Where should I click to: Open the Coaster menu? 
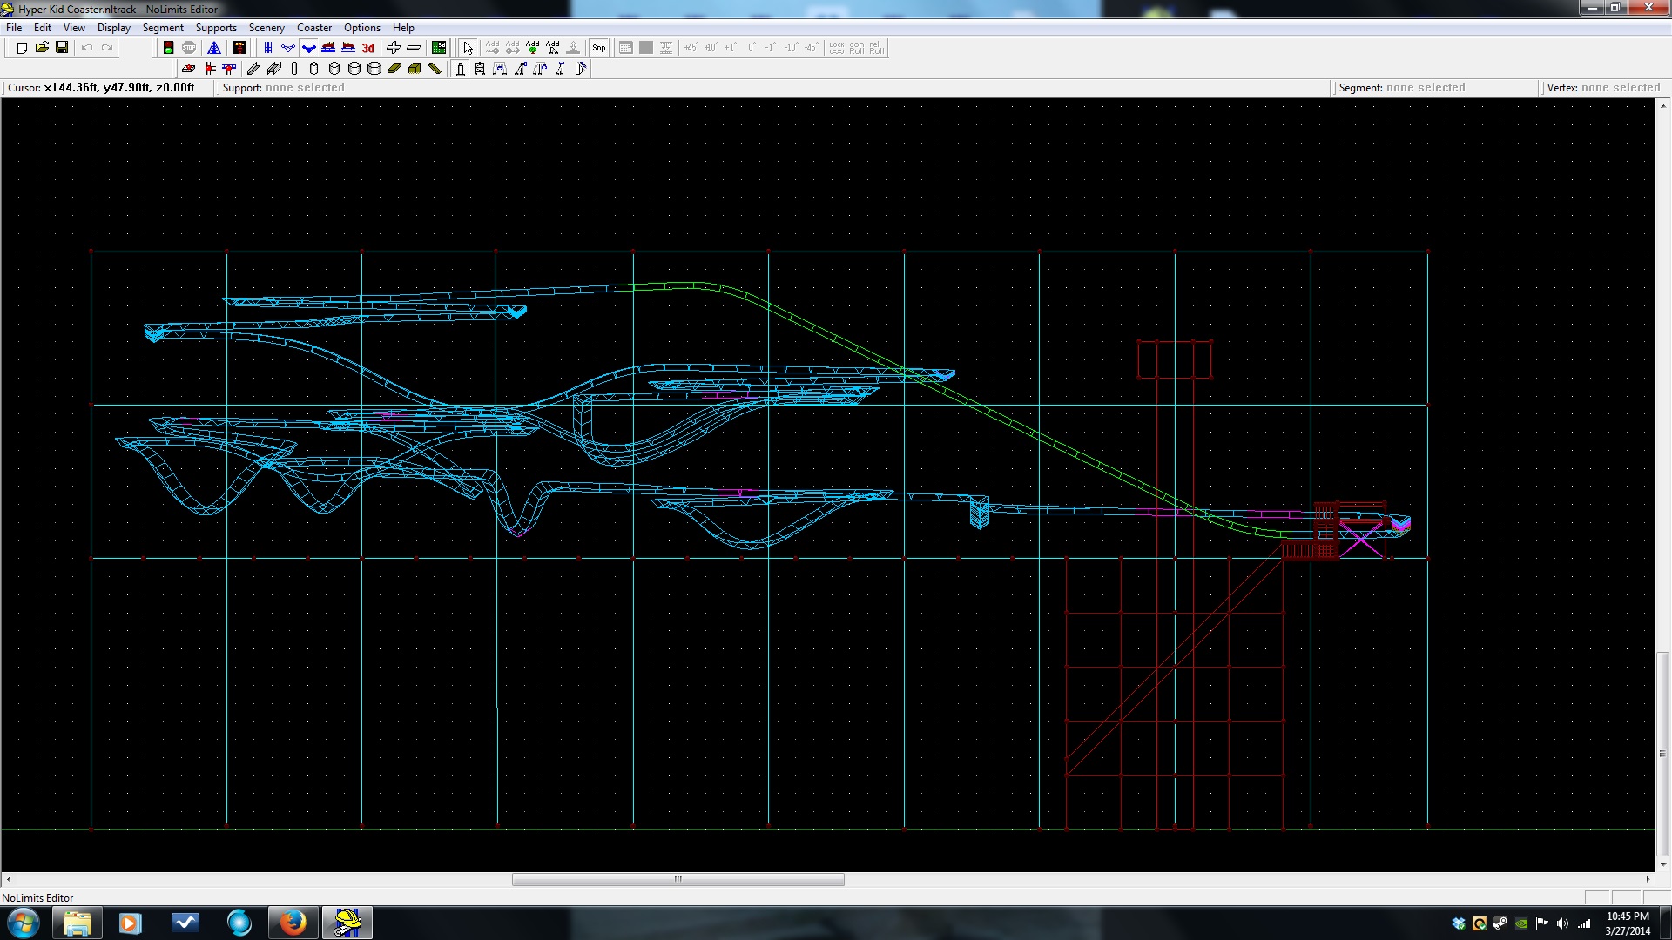coord(313,28)
